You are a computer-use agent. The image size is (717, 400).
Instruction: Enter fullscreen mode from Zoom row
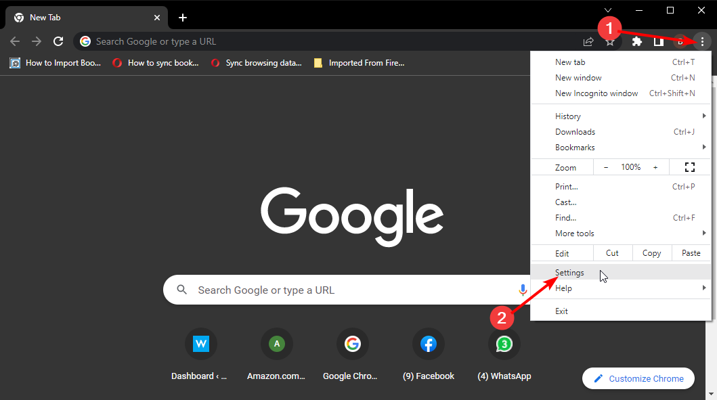pyautogui.click(x=690, y=167)
